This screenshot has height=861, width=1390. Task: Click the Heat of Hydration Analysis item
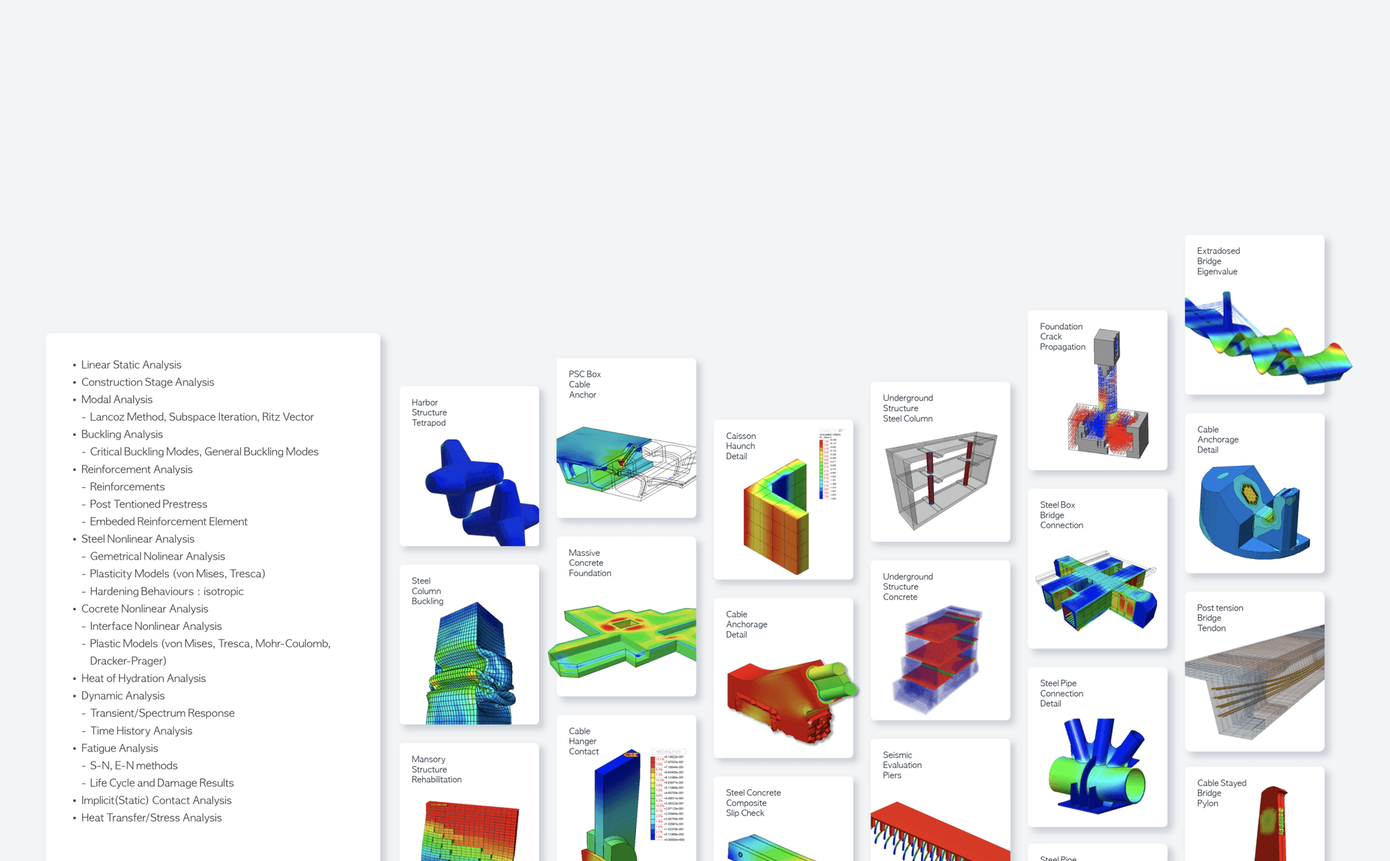point(143,678)
